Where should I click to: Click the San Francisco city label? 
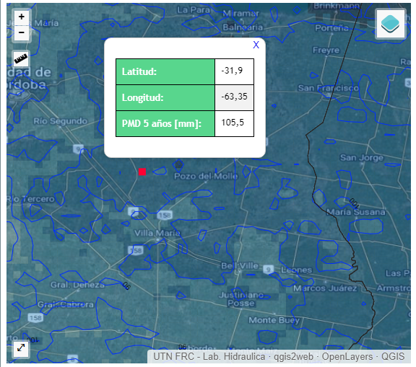coord(328,88)
